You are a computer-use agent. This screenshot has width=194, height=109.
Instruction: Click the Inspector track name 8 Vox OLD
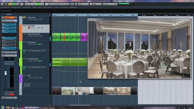pos(9,18)
